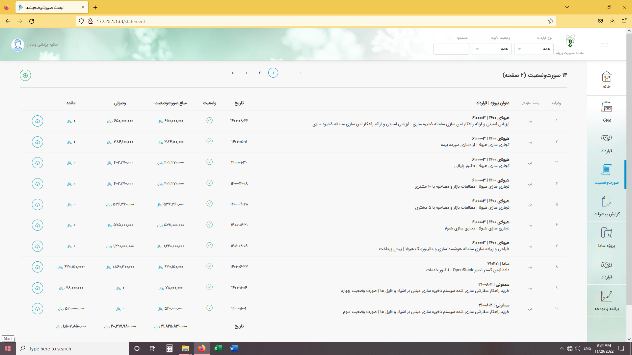This screenshot has height=355, width=632.
Task: Click the جستجو search input field
Action: 451,49
